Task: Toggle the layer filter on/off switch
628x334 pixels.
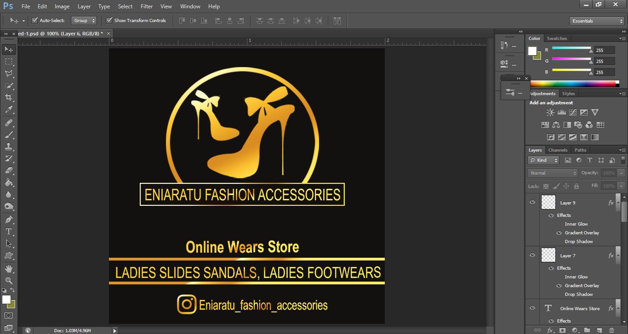Action: click(x=623, y=160)
